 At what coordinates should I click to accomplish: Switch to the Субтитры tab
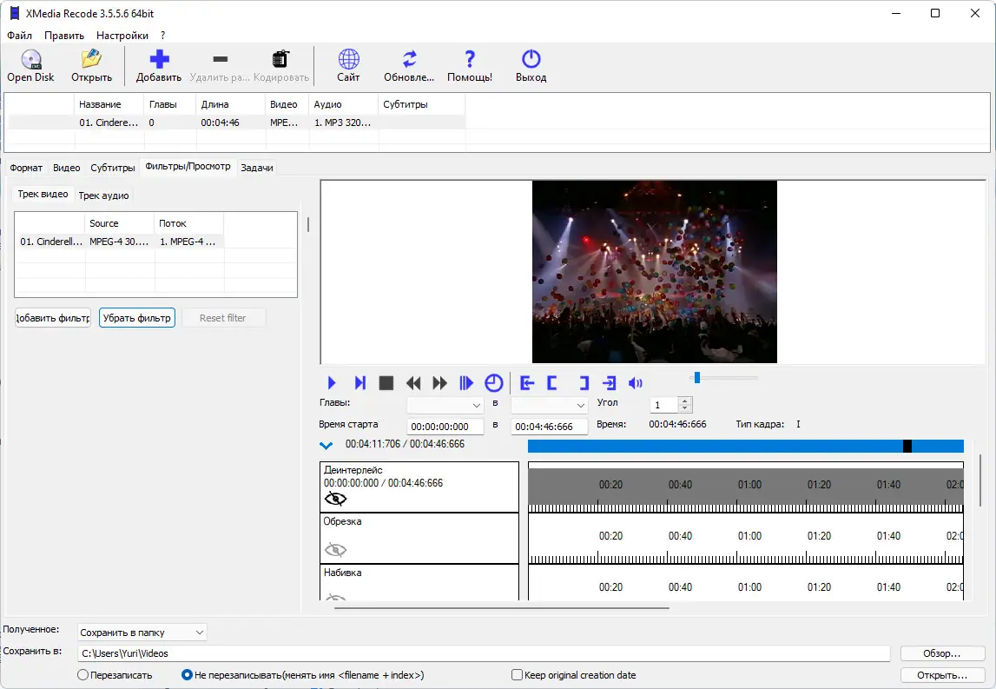(x=113, y=168)
